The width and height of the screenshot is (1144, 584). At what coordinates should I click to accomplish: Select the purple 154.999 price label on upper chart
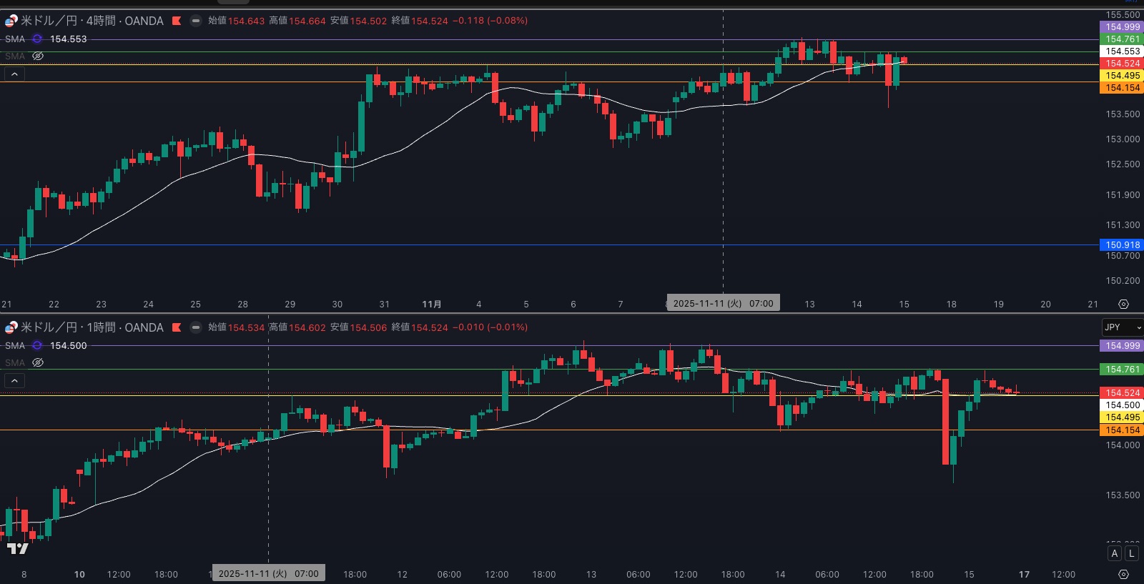tap(1123, 27)
